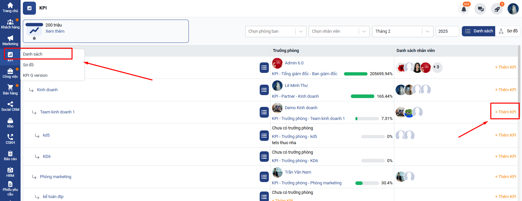This screenshot has width=522, height=201.
Task: Open the Marketing sidebar module
Action: [10, 41]
